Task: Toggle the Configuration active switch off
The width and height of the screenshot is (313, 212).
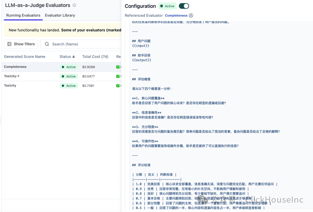Action: [184, 6]
